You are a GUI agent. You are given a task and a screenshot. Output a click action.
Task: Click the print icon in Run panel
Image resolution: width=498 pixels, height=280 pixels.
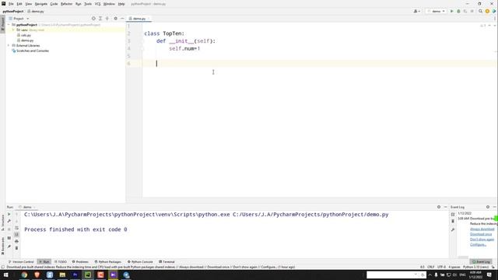(16, 241)
